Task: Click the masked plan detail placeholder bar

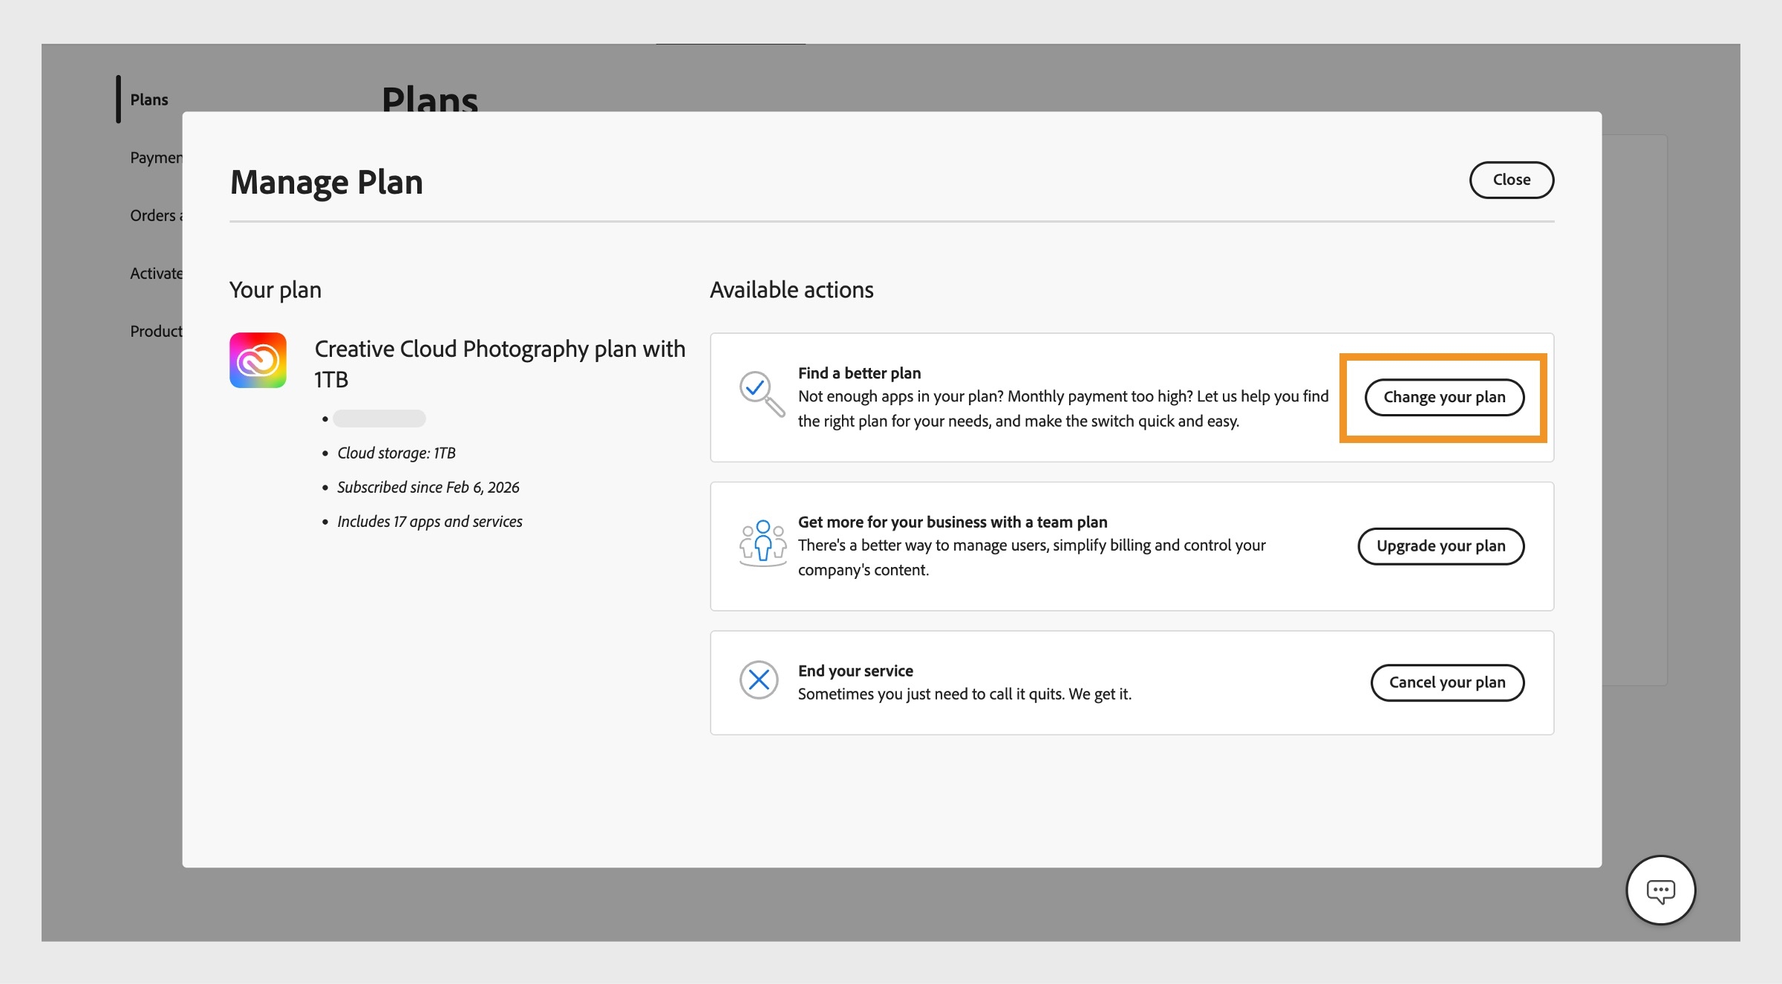Action: 381,419
